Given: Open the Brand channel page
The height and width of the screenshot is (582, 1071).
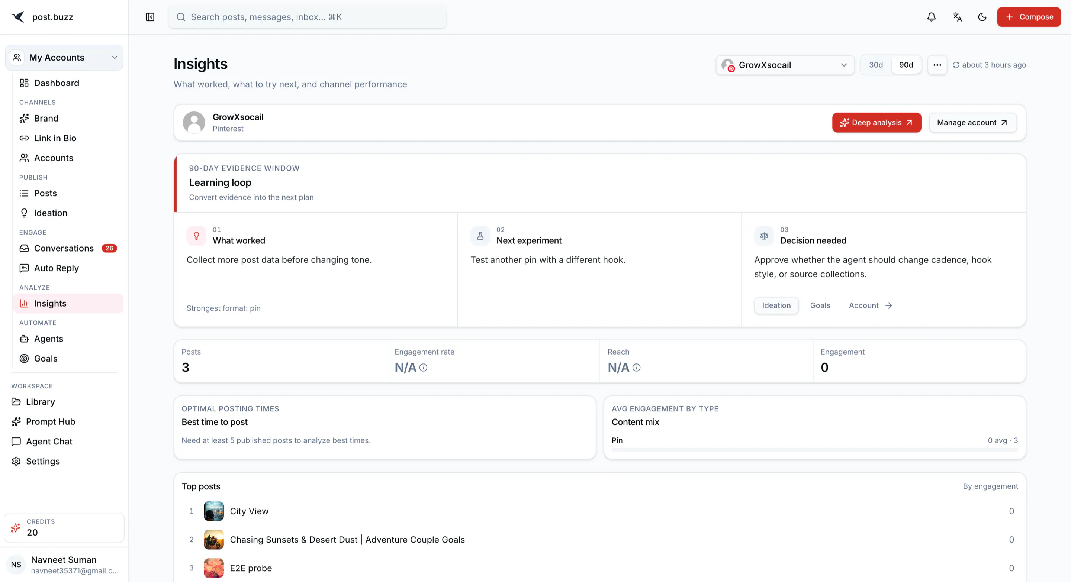Looking at the screenshot, I should (x=68, y=119).
